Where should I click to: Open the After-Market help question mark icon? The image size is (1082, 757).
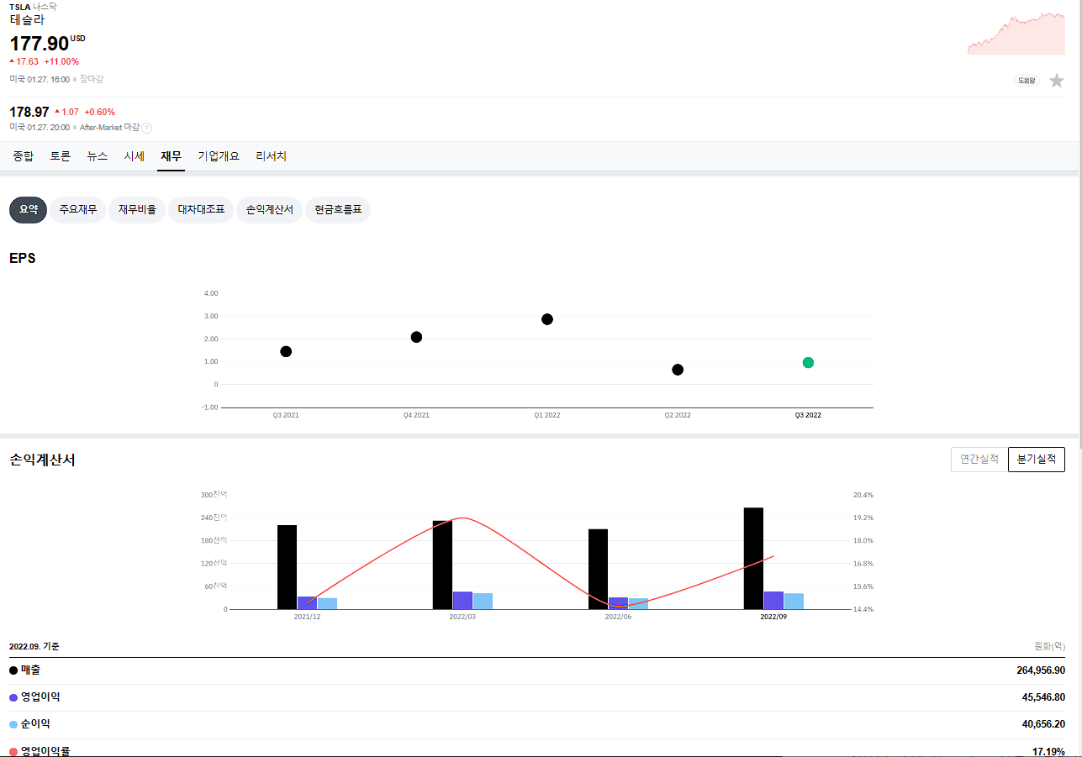pyautogui.click(x=146, y=128)
